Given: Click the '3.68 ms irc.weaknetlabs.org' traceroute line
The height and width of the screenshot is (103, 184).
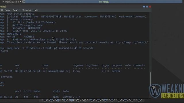Looking at the screenshot, I should (41, 39).
